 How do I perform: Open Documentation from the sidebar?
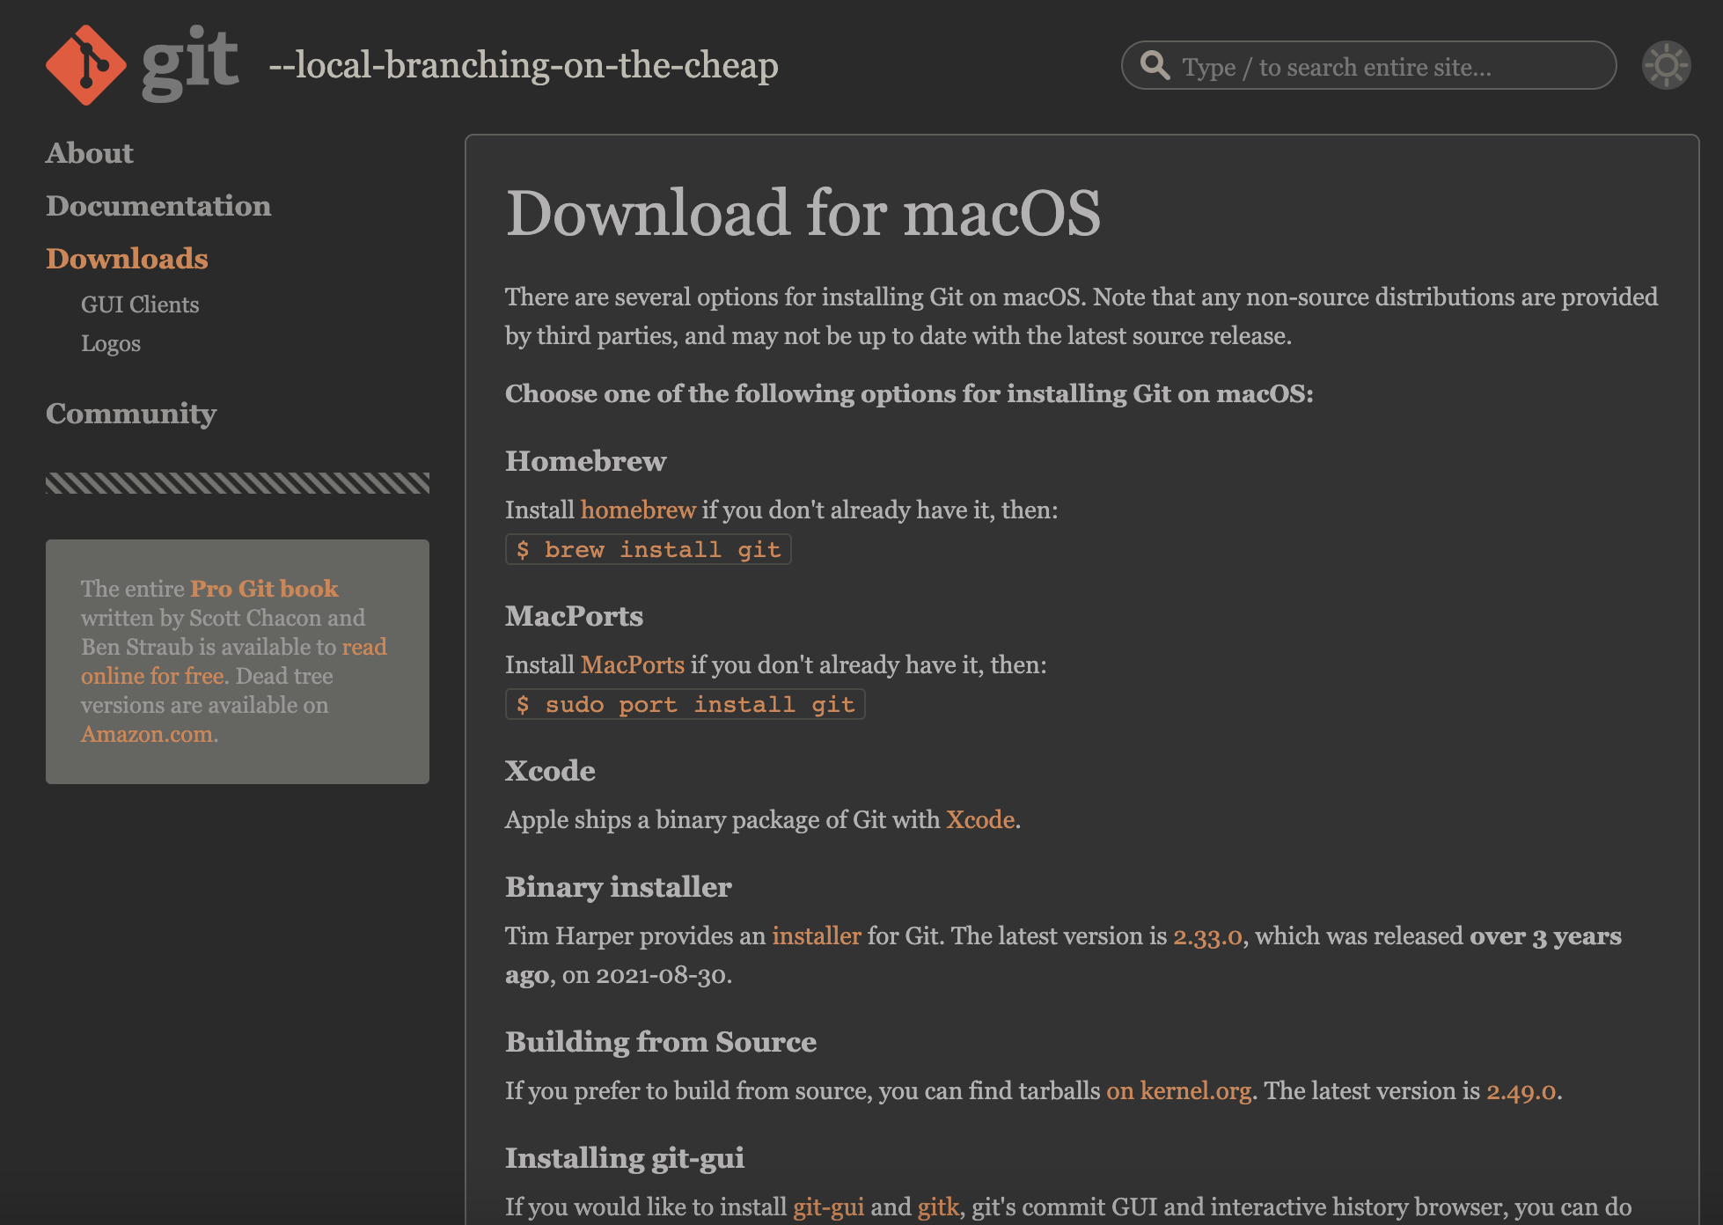click(x=158, y=206)
